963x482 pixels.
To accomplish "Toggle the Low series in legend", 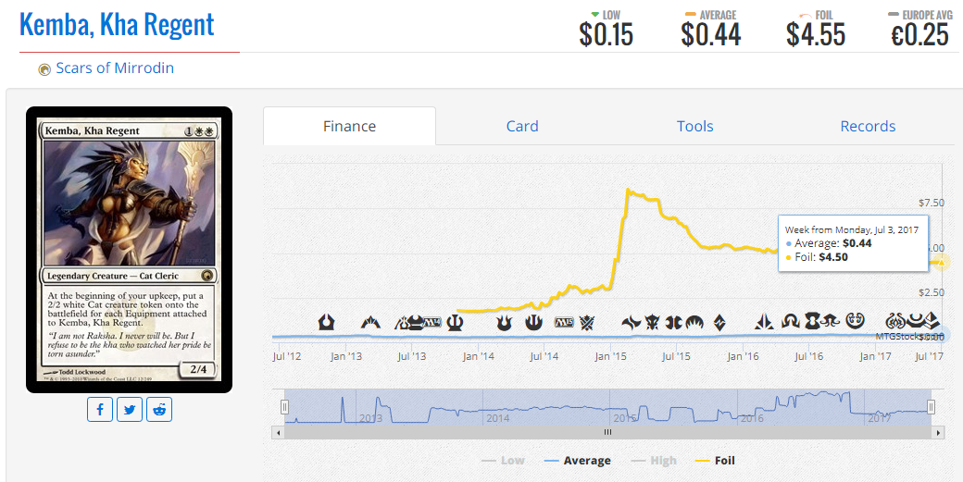I will (x=504, y=461).
